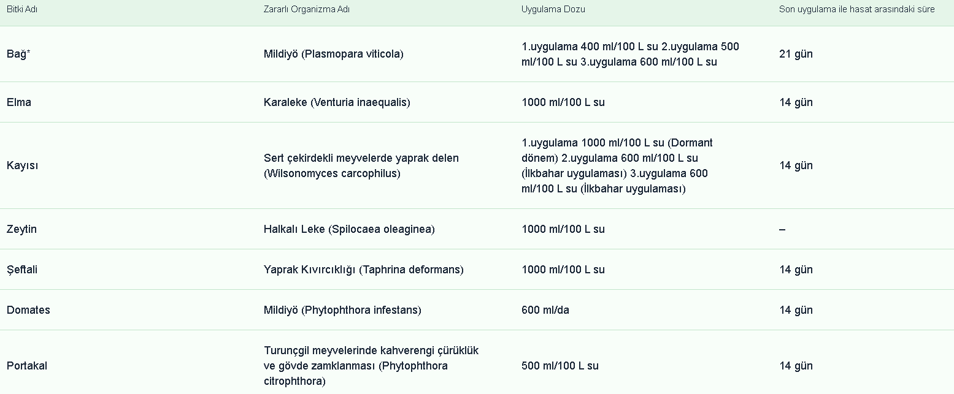
Task: Click the Zararlı Organizma Adı column header
Action: [307, 10]
